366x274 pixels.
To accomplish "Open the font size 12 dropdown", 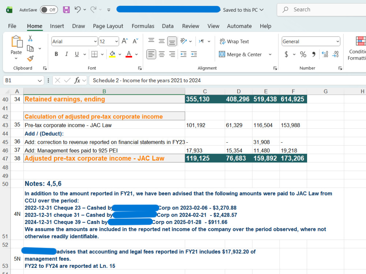I will pyautogui.click(x=116, y=42).
